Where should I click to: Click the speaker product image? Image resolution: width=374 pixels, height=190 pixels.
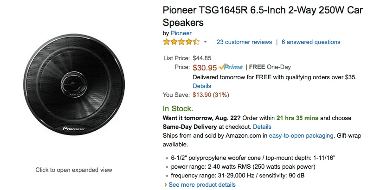(x=74, y=85)
